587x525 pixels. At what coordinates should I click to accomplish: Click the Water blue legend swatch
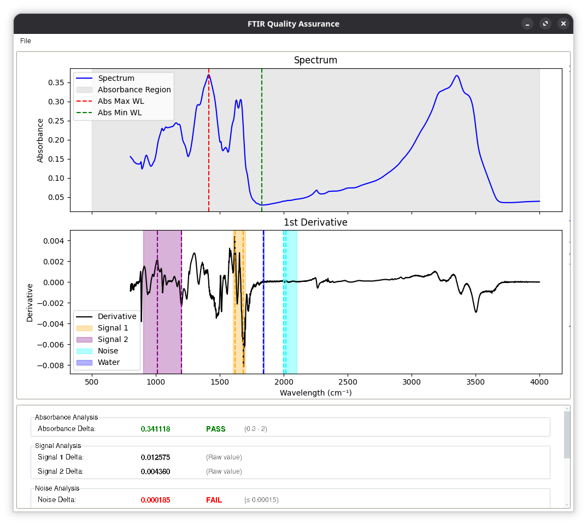coord(84,363)
